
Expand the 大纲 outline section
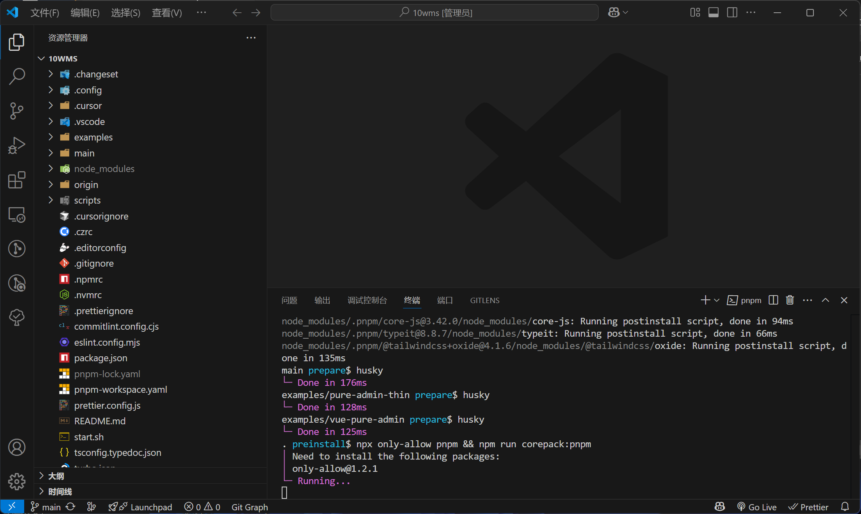point(150,476)
